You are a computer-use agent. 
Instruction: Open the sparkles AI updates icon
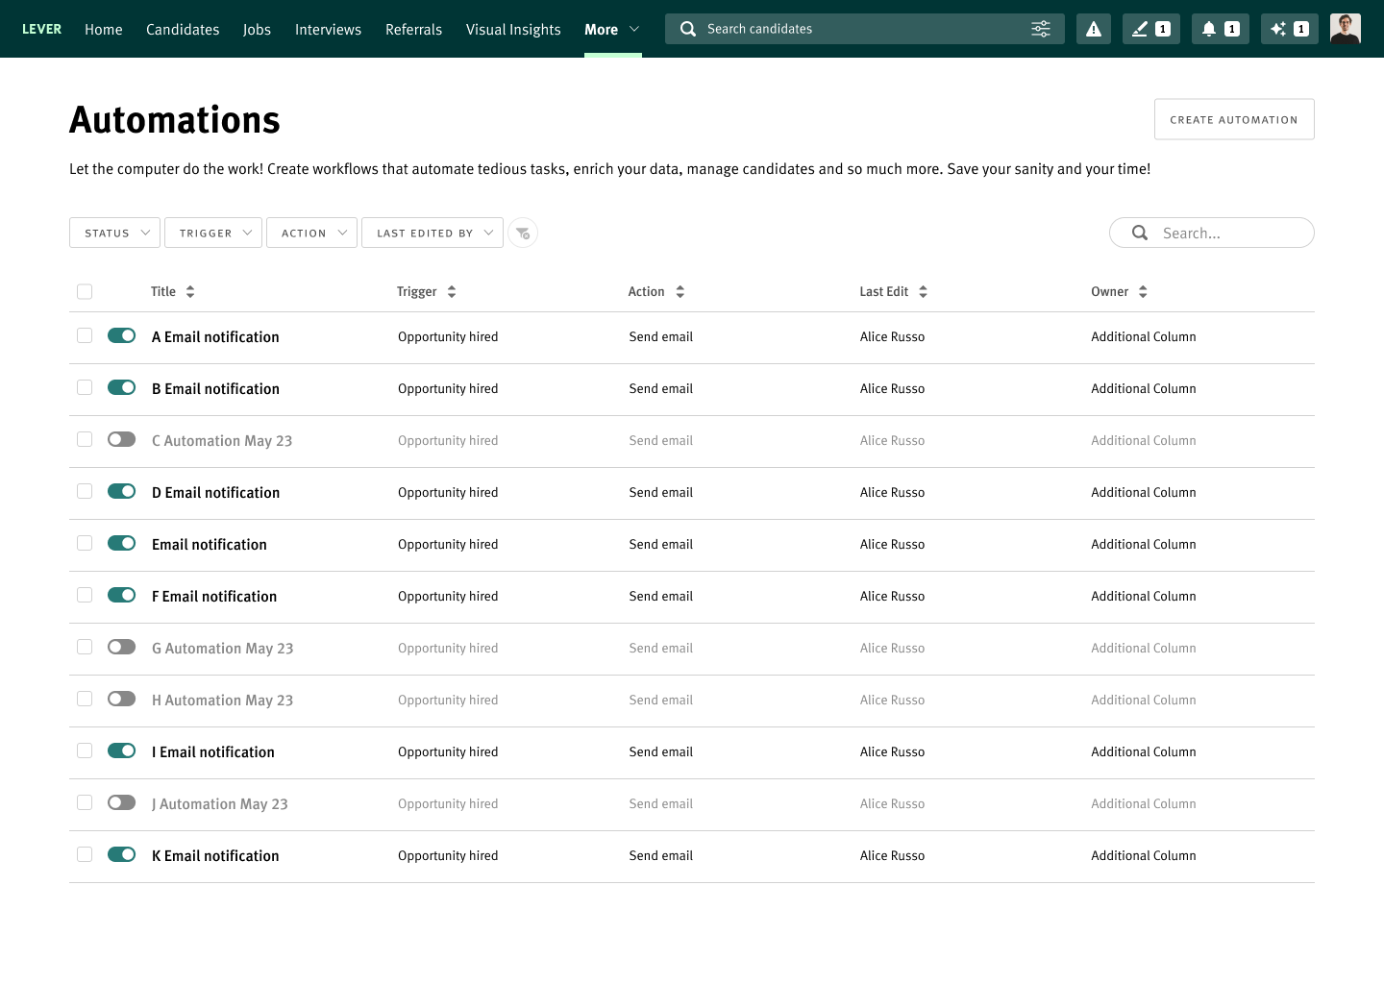click(x=1290, y=29)
